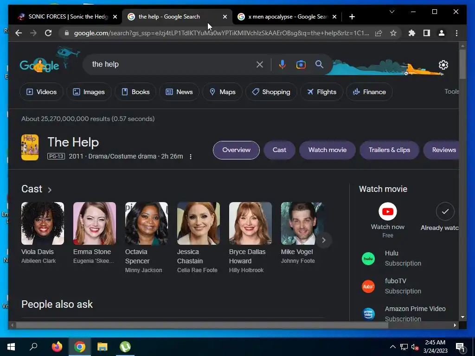Open Emma Stone cast photo

95,223
